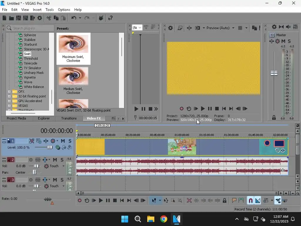
Task: Select the White Balance effect
Action: pyautogui.click(x=34, y=87)
